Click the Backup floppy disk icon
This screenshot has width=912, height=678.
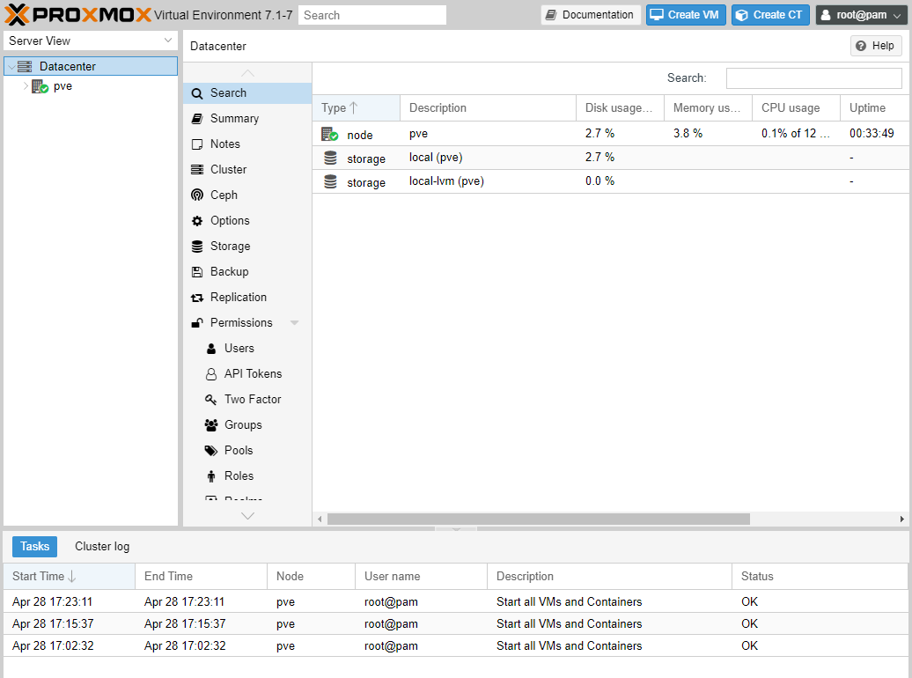coord(197,272)
